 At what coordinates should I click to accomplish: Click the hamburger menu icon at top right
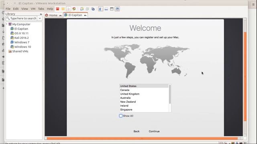pyautogui.click(x=253, y=4)
